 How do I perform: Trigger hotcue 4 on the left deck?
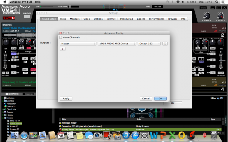14,73
